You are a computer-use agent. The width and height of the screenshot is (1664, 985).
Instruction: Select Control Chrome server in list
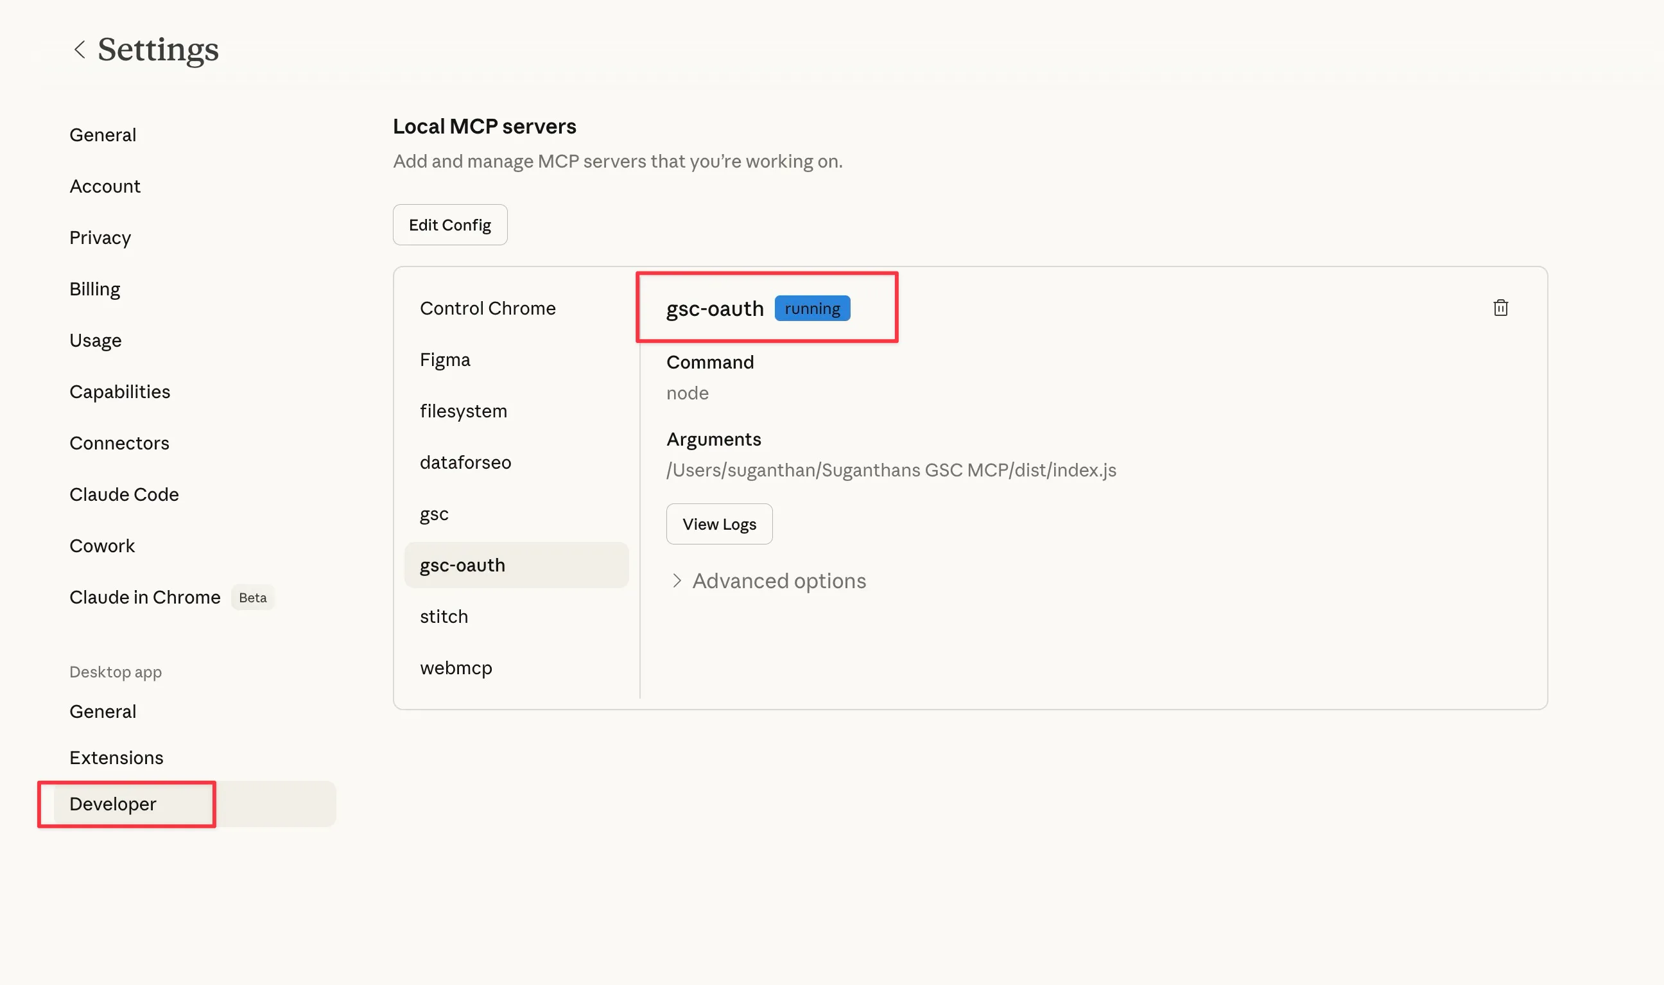(x=488, y=308)
